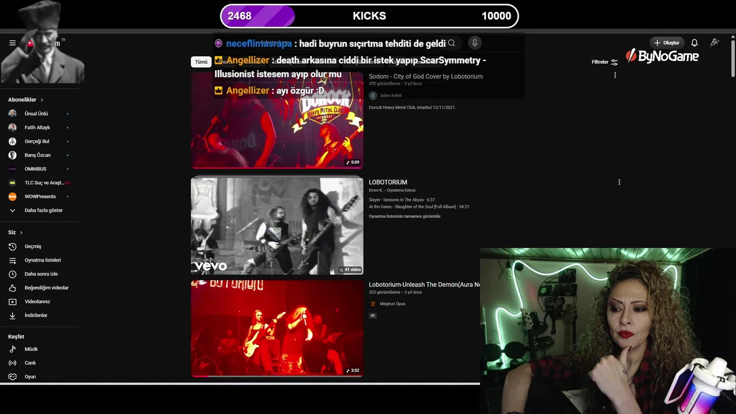Open the LOBOTORIUM playlist title
The image size is (736, 414).
click(x=388, y=182)
